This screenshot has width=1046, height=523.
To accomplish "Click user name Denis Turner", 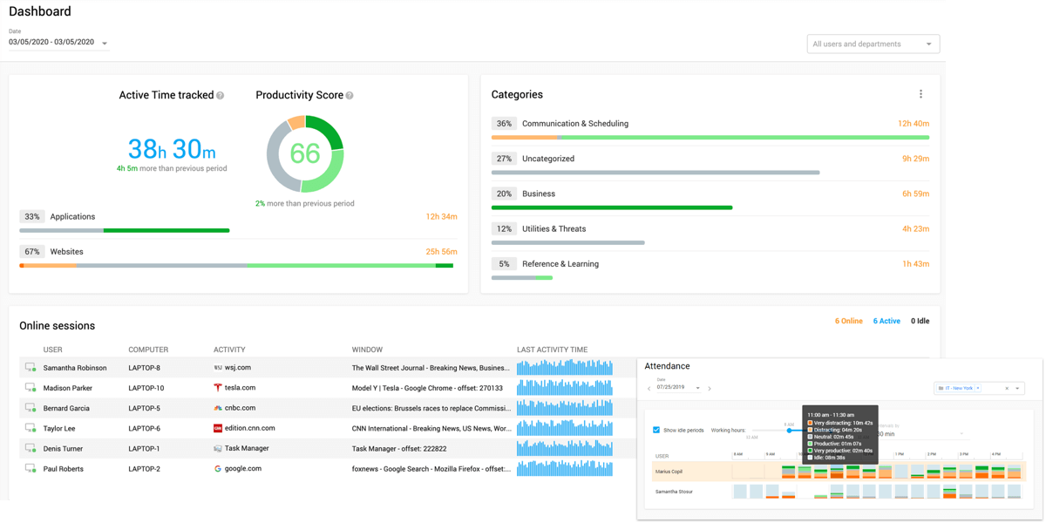I will [64, 449].
